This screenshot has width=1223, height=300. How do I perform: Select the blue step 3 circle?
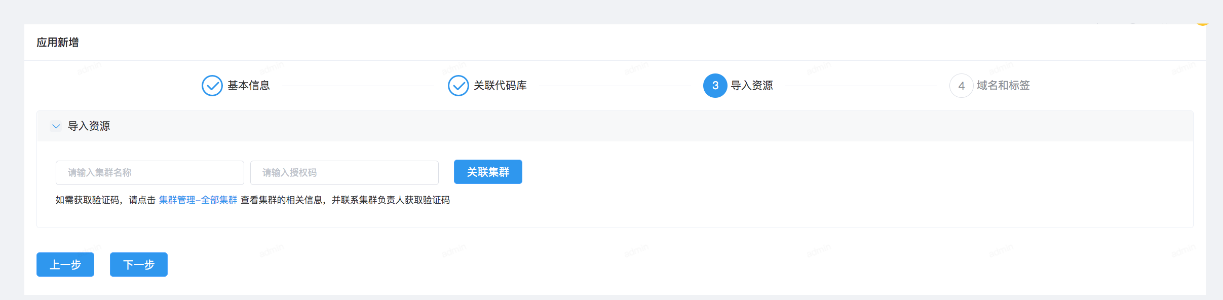[x=715, y=86]
